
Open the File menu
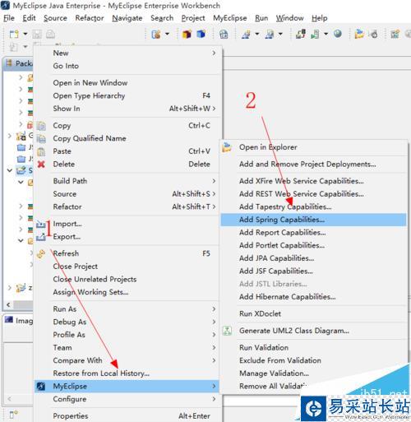[x=9, y=18]
